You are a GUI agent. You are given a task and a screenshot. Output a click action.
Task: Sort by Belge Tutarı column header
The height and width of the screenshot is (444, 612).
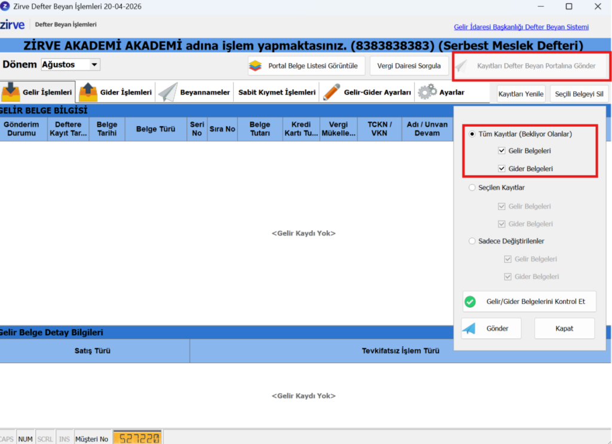[x=260, y=129]
